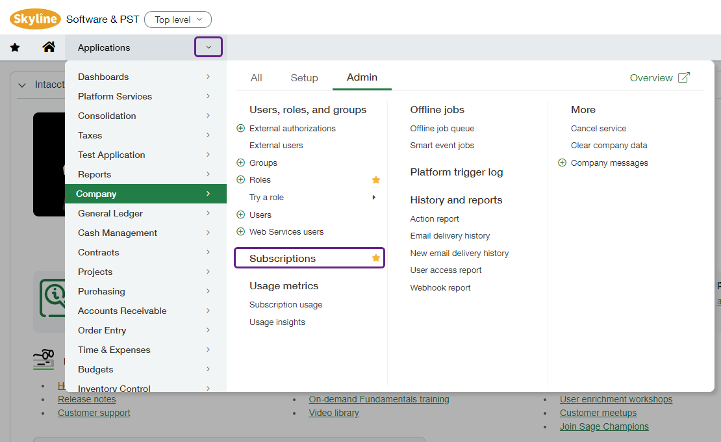The width and height of the screenshot is (721, 442).
Task: Open the Applications dropdown arrow
Action: pyautogui.click(x=208, y=46)
